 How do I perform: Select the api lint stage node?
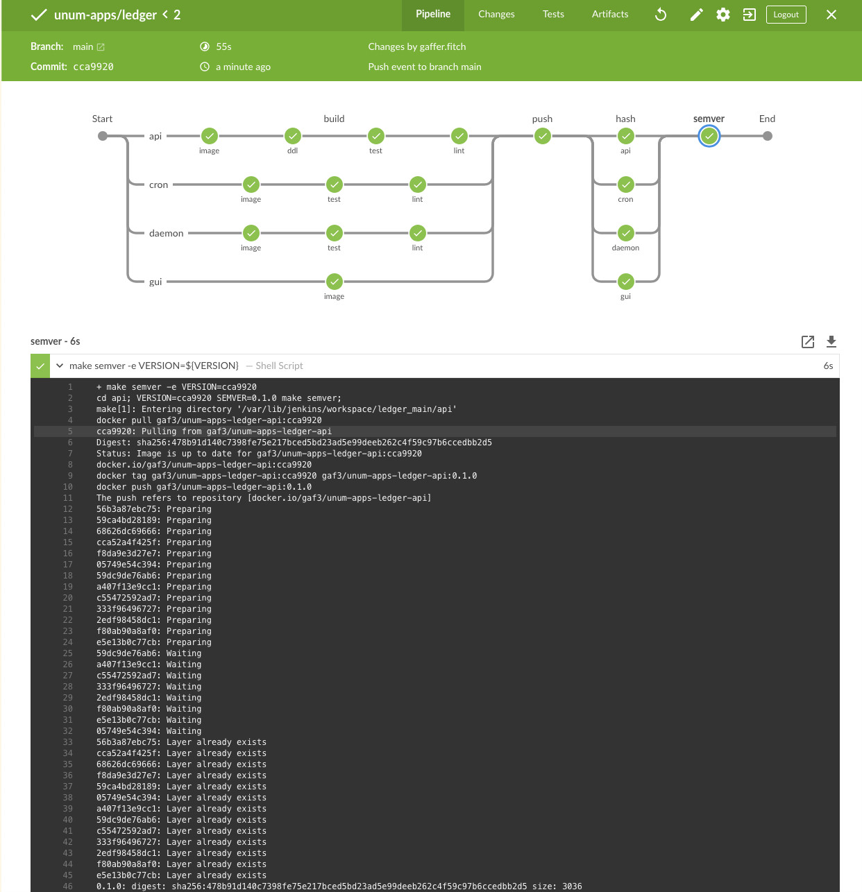pos(459,136)
